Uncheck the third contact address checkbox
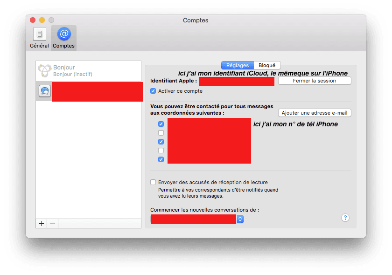Screen dimensions: 392x275 (161, 142)
